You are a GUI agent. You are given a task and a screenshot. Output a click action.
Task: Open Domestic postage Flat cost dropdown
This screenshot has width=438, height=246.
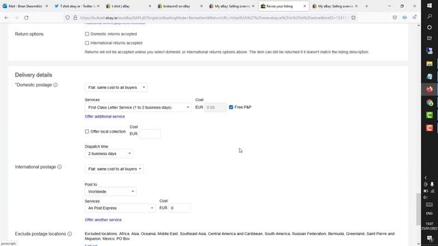(116, 87)
